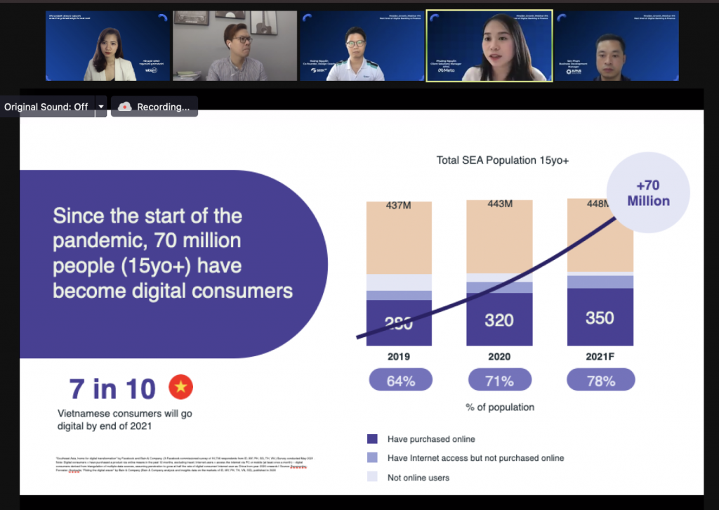Select the highlighted active speaker video tile
This screenshot has width=719, height=510.
489,46
